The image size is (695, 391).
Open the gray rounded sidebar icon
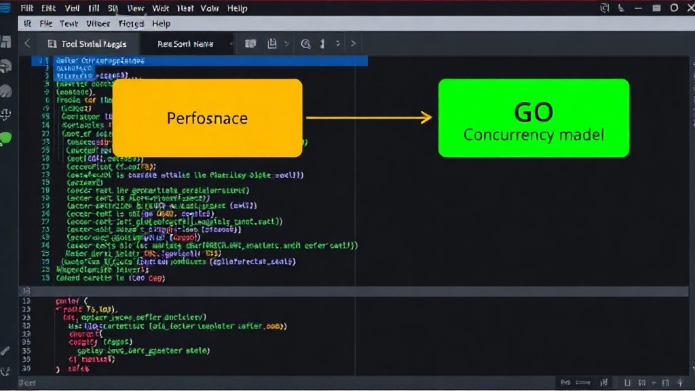[x=5, y=91]
